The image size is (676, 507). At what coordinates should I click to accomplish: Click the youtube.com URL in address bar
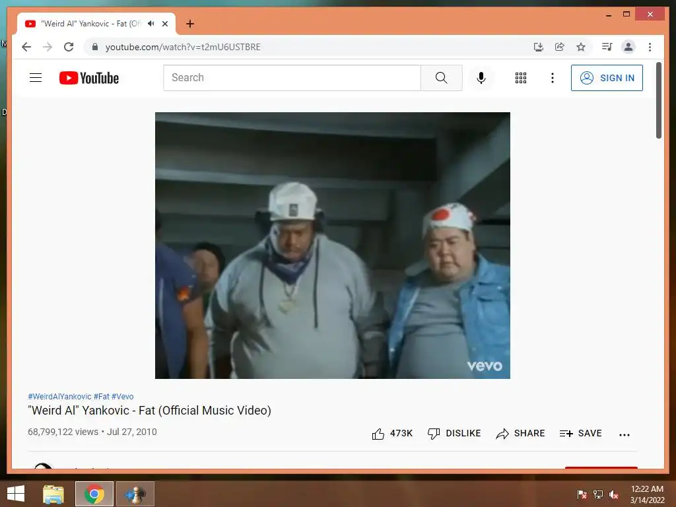point(183,47)
